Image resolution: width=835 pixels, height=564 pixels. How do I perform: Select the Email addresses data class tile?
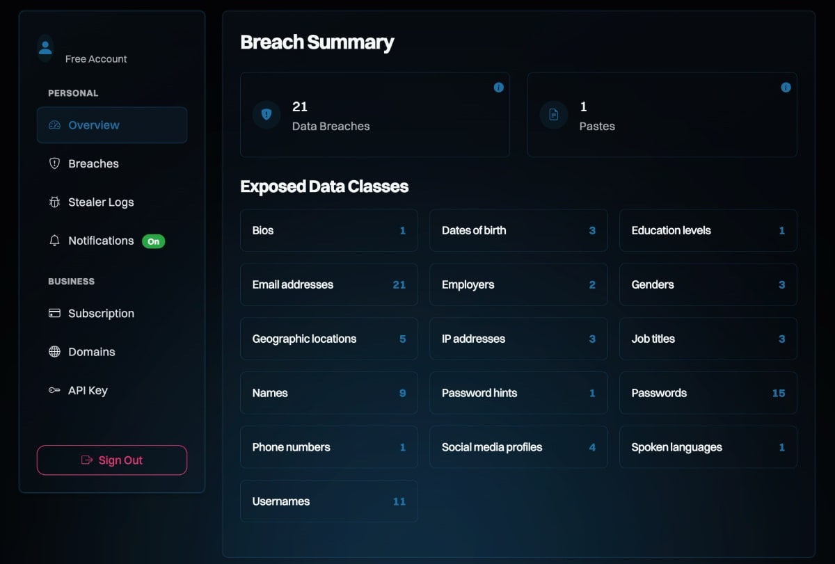(328, 284)
